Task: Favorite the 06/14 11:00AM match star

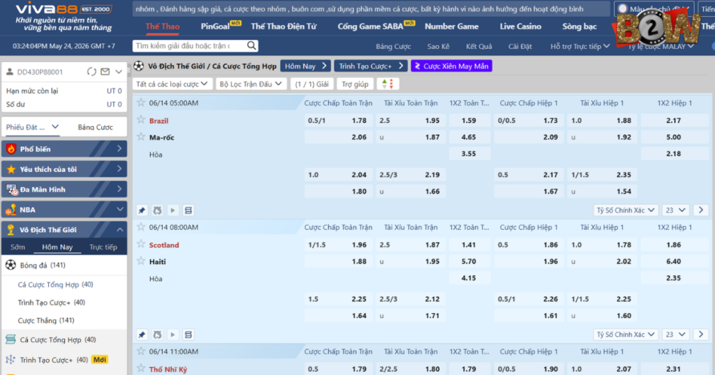Action: coord(141,351)
